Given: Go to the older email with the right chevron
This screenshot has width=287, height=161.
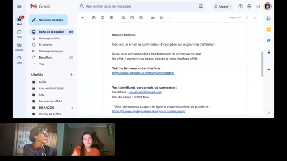Looking at the screenshot, I should pos(255,18).
